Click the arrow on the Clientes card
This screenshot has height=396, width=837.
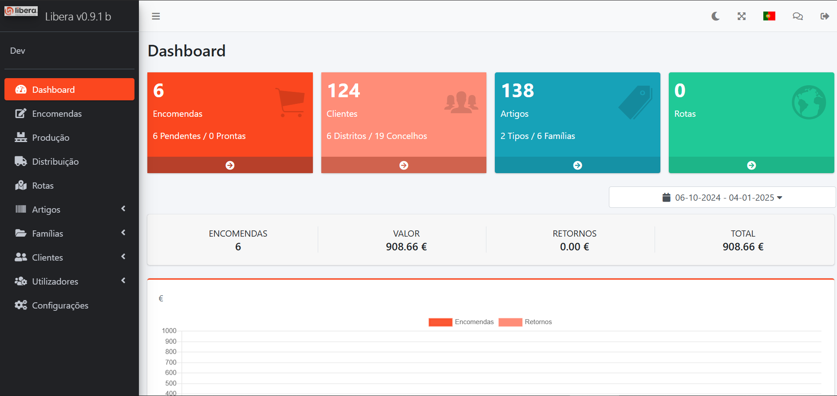point(404,165)
